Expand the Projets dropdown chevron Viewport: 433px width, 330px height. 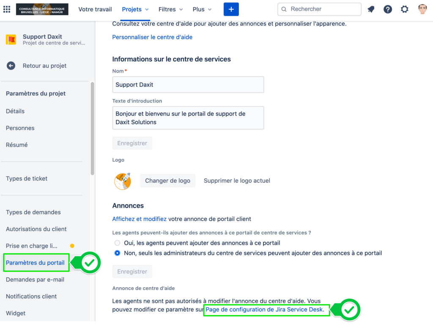(147, 9)
